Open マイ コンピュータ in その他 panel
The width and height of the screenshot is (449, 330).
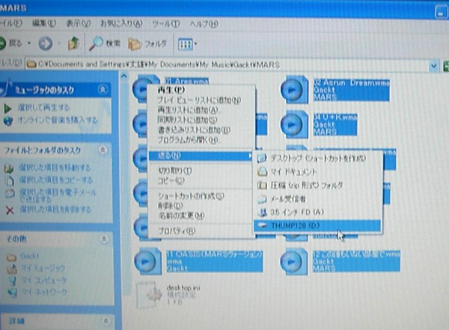[x=44, y=280]
